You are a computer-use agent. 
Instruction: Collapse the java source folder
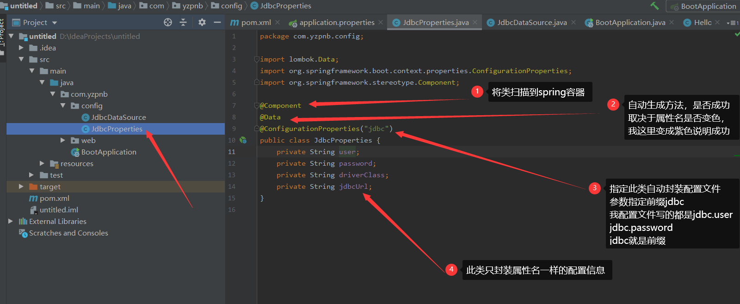[42, 82]
